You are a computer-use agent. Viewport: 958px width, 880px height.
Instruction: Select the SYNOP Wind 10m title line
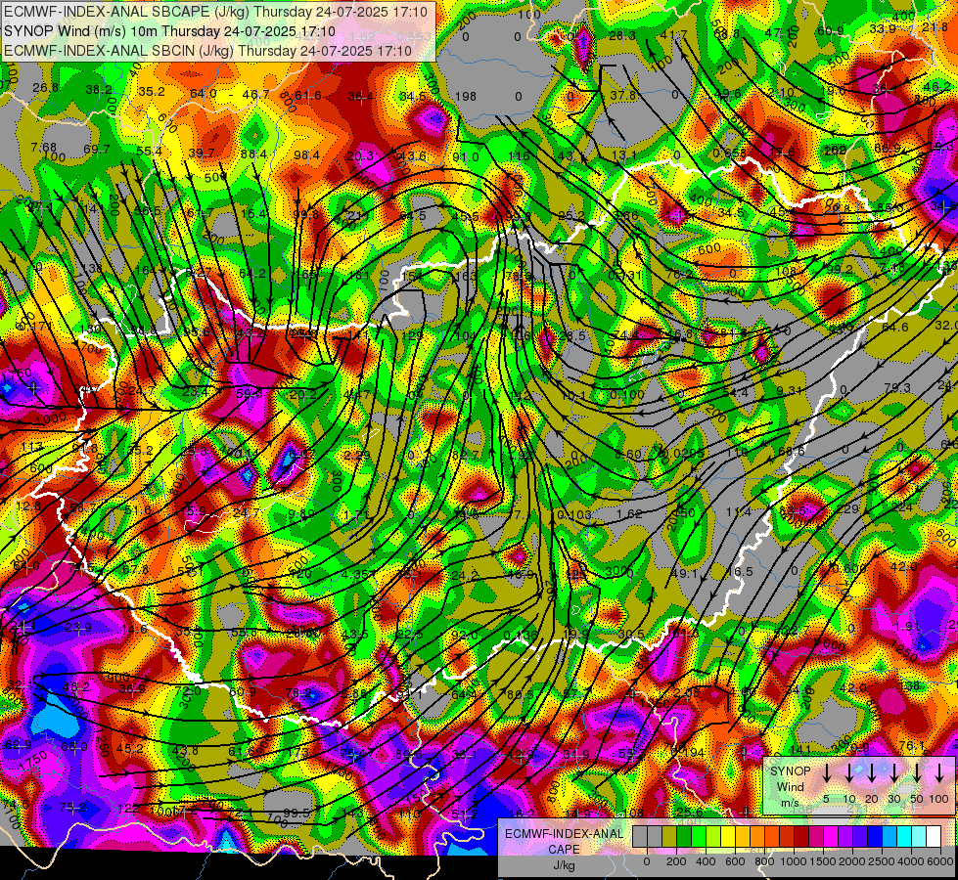click(x=169, y=31)
